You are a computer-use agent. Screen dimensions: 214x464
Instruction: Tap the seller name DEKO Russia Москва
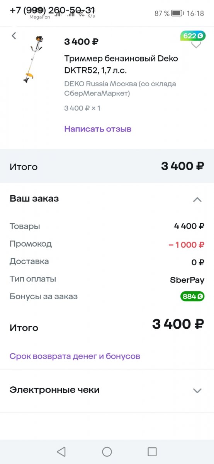120,89
